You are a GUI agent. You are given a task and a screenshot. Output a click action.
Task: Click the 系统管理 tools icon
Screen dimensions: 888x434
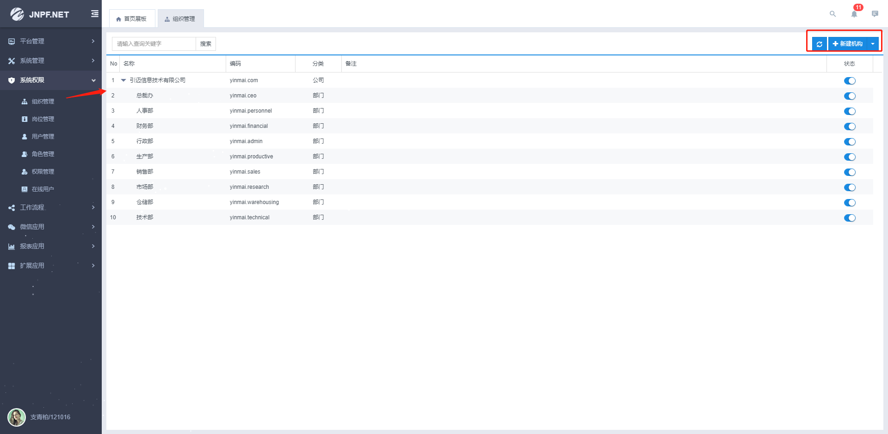12,61
